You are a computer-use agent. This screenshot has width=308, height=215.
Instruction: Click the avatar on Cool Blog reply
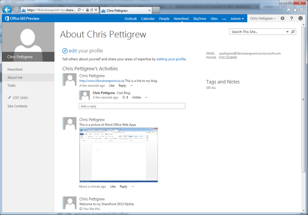tap(85, 95)
